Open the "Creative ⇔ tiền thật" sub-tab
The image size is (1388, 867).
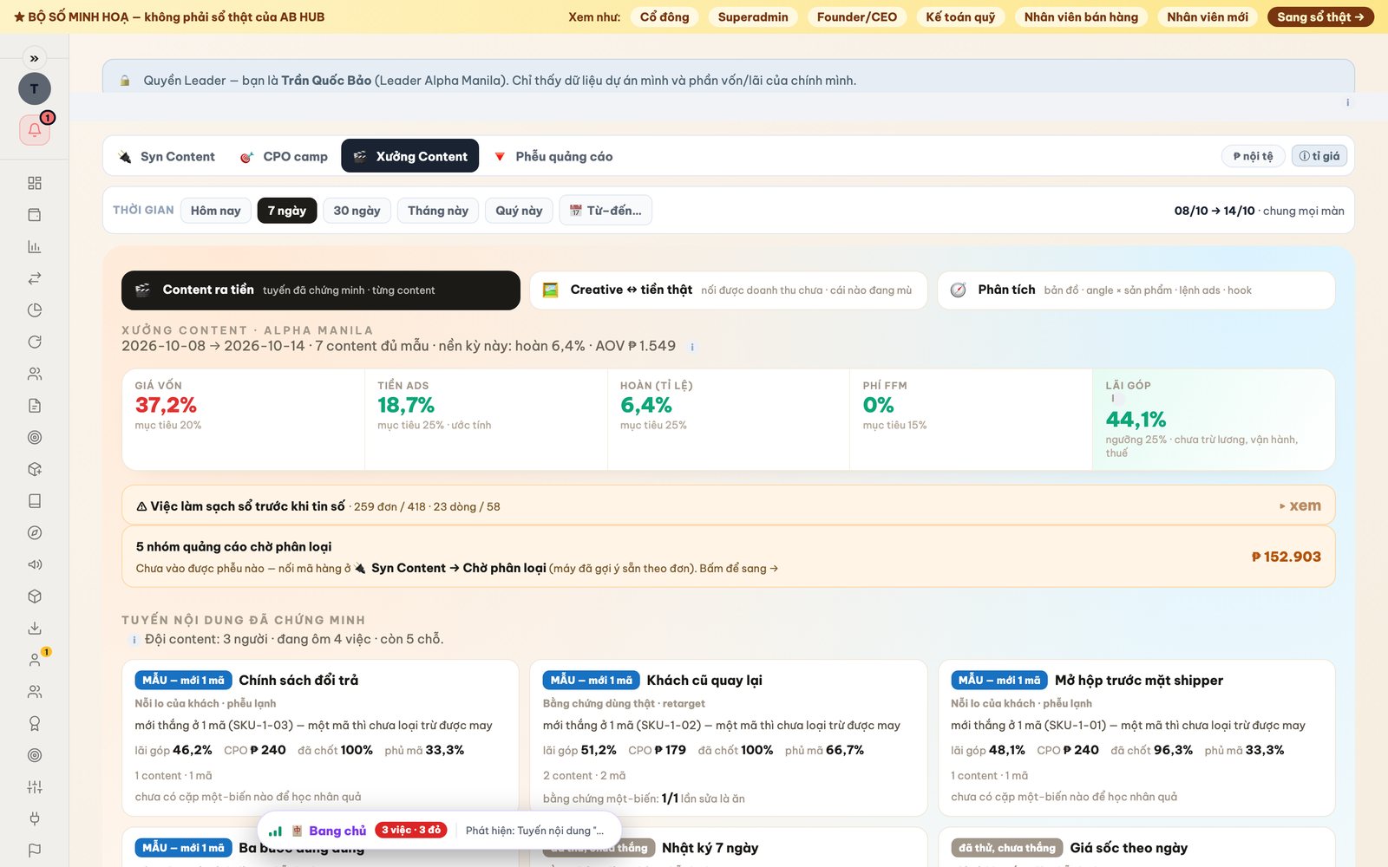point(728,290)
